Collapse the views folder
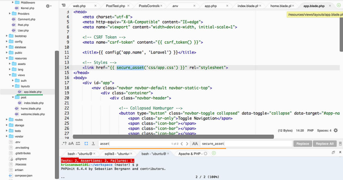The height and width of the screenshot is (180, 343). point(10,75)
